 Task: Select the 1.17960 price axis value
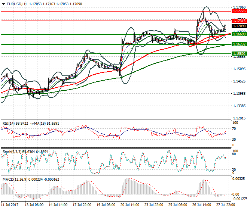(x=239, y=7)
